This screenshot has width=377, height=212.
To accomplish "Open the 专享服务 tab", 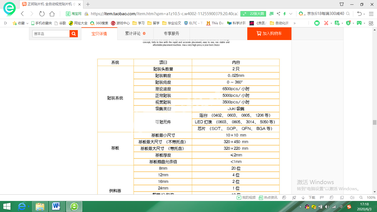I will [x=171, y=34].
